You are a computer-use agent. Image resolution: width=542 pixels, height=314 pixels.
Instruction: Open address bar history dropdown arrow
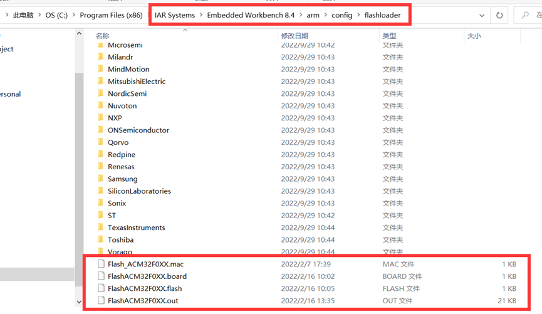tap(481, 15)
